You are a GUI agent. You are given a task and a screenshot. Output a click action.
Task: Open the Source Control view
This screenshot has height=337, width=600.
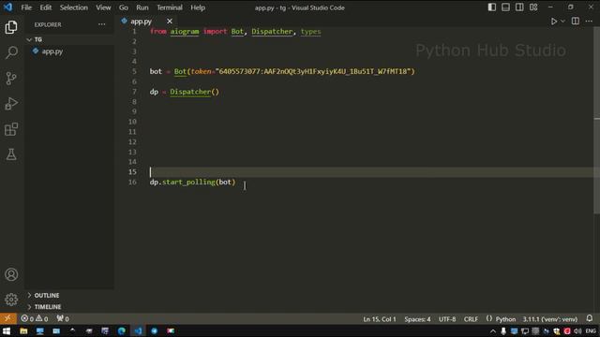pos(11,78)
